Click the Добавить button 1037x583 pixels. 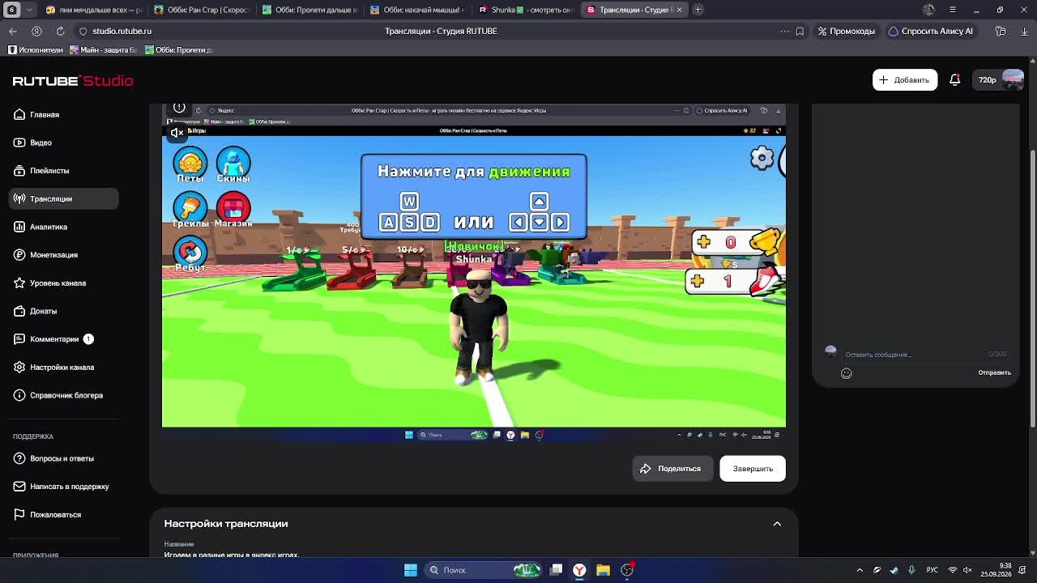(904, 80)
